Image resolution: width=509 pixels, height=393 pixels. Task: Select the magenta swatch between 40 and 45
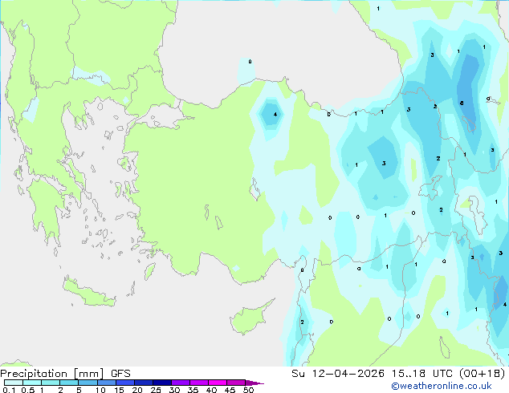click(218, 383)
